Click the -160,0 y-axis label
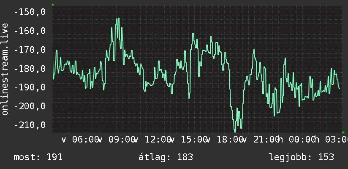This screenshot has width=348, height=169. tap(30, 31)
